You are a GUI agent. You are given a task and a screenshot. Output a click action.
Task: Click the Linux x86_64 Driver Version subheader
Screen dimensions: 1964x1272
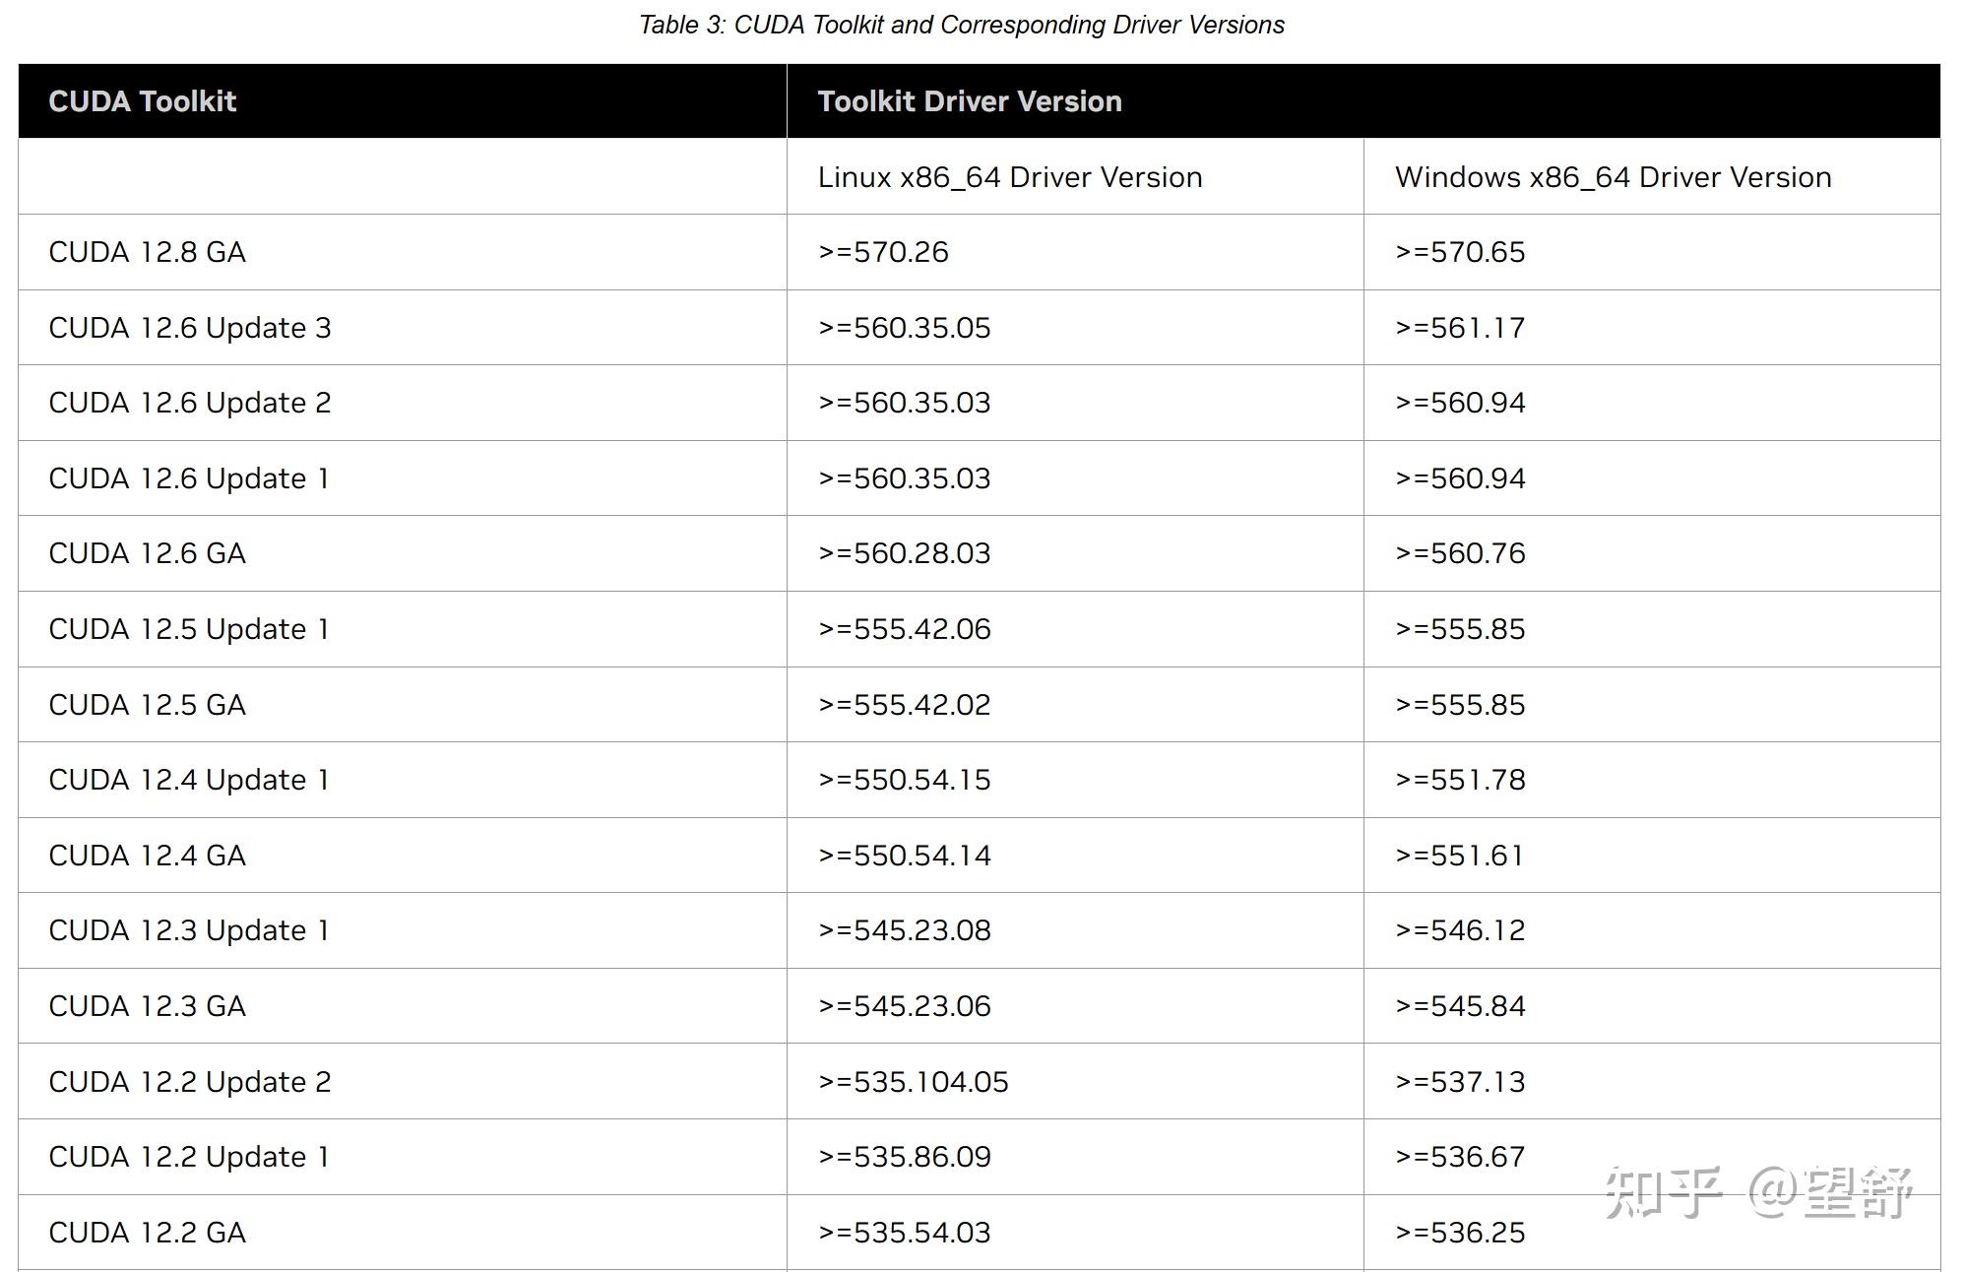(1009, 177)
